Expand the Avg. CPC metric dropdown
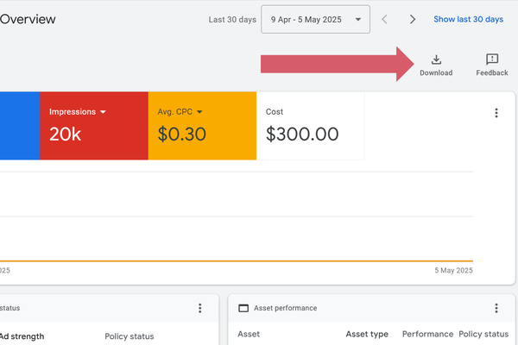This screenshot has width=518, height=345. click(199, 112)
